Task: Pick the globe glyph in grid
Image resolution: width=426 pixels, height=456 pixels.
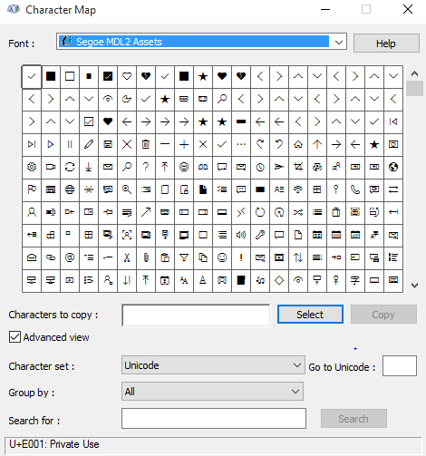Action: (70, 189)
